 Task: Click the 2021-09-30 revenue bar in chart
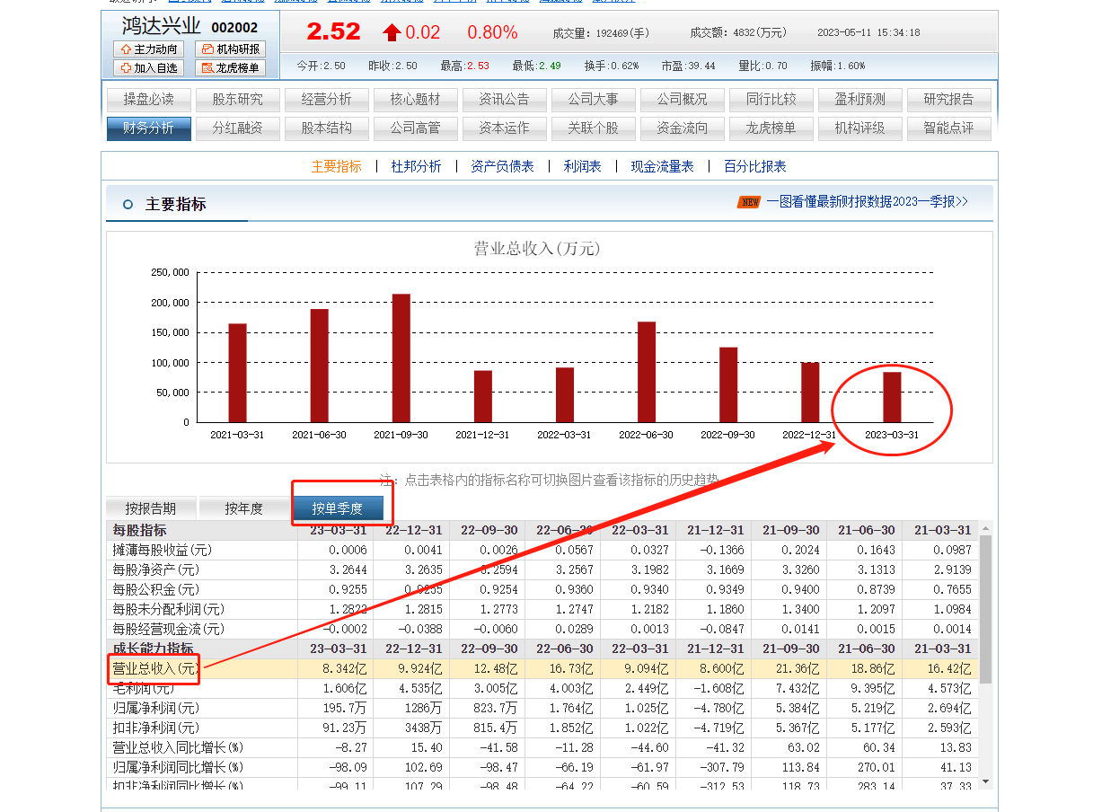coord(401,357)
